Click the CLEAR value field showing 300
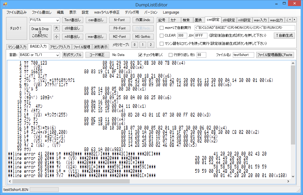The image size is (303, 195). pos(182,35)
